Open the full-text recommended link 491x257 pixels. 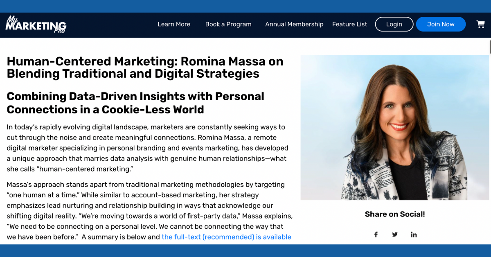coord(226,237)
